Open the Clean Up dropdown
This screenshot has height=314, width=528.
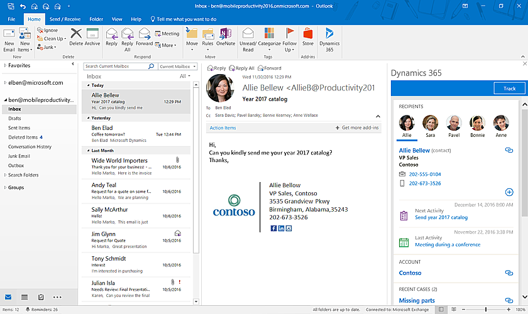(52, 39)
